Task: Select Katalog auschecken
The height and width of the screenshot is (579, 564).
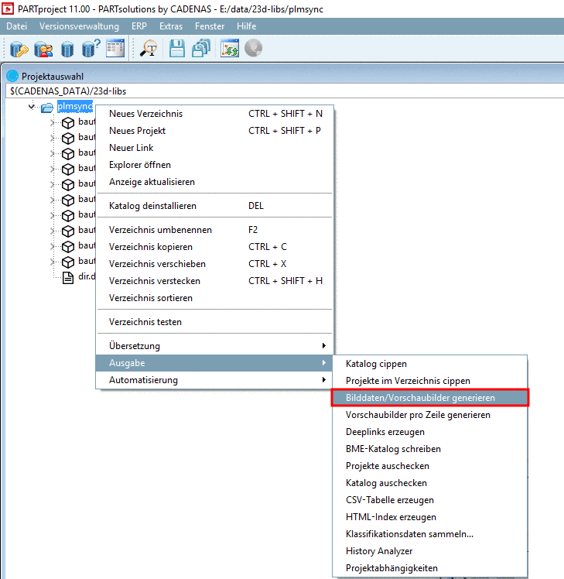Action: [430, 482]
